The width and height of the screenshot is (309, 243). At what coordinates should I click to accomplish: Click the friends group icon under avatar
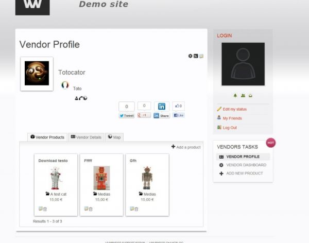[x=243, y=96]
